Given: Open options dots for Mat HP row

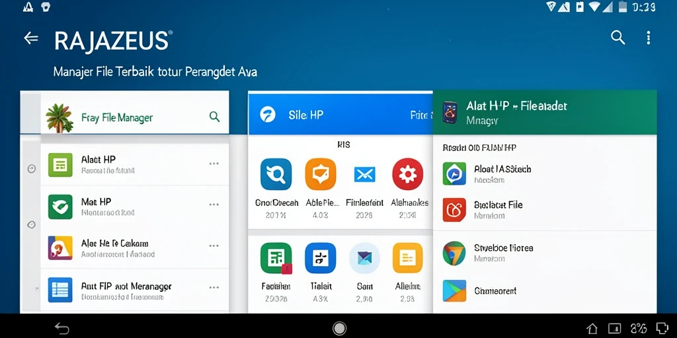Looking at the screenshot, I should click(x=214, y=205).
